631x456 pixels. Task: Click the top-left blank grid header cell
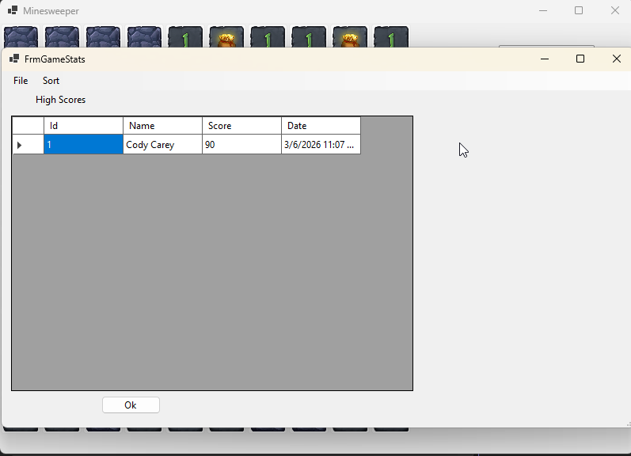[28, 126]
